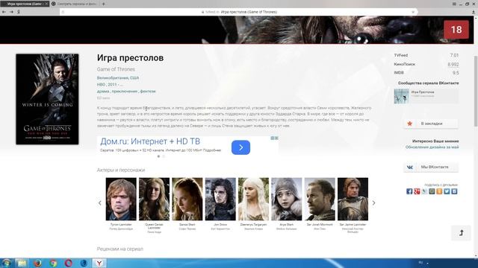478x268 pixels.
Task: Open the драма genre link
Action: click(x=103, y=91)
